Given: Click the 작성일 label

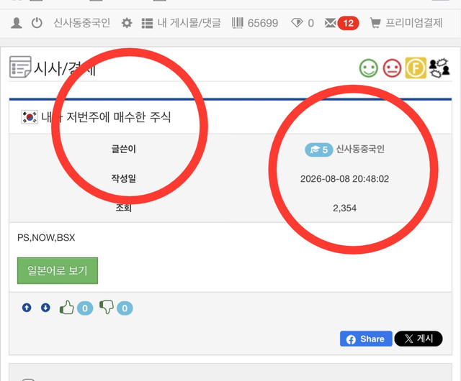Looking at the screenshot, I should click(123, 178).
